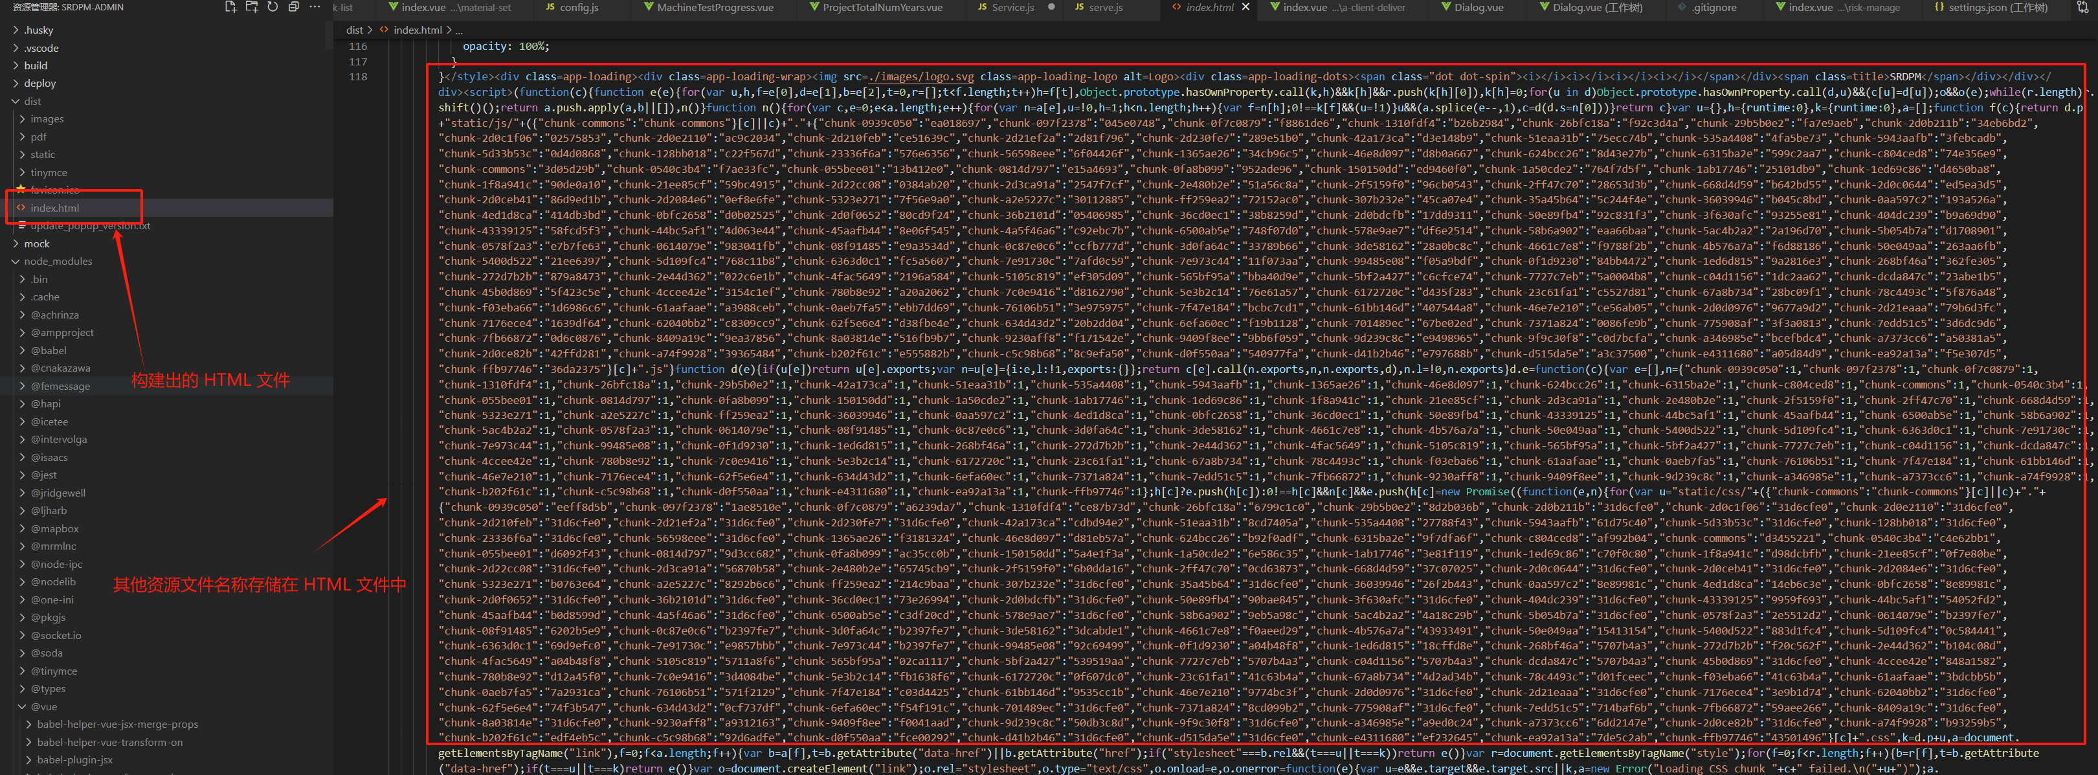Open the index.vue risk-manage tab
The height and width of the screenshot is (775, 2098).
tap(1838, 7)
